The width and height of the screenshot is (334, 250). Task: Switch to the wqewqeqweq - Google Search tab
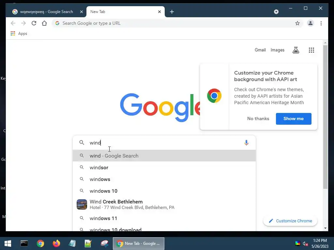tap(46, 12)
